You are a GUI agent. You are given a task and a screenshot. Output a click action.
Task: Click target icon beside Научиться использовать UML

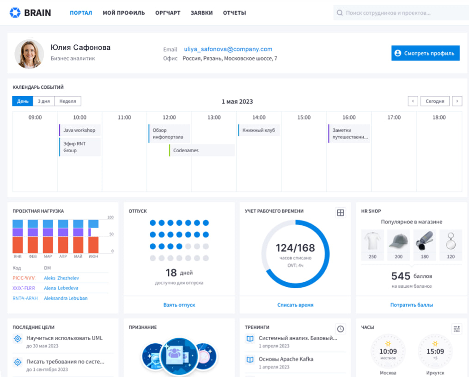tap(18, 339)
